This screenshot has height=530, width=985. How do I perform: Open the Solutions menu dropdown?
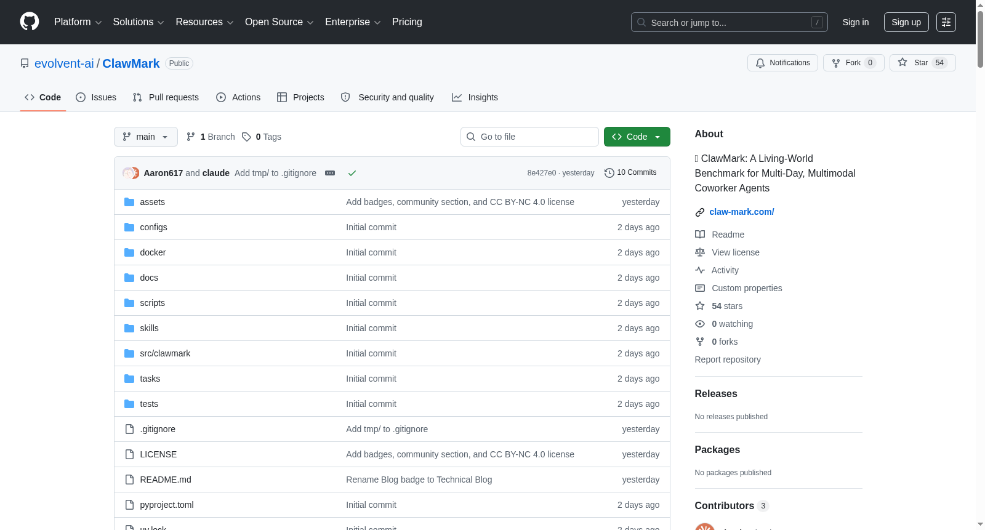coord(139,22)
